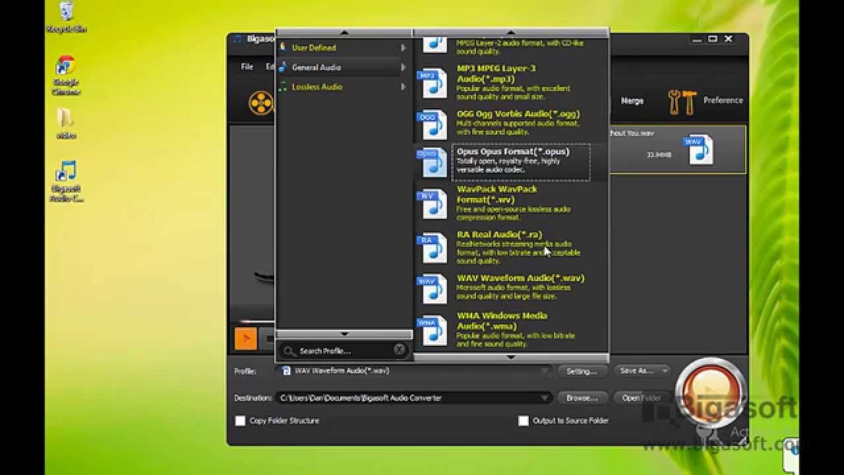The height and width of the screenshot is (475, 844).
Task: Select the WavPack WV file icon
Action: coord(433,204)
